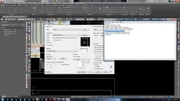180x101 pixels.
Task: Click the Apply to Layout button
Action: pos(81,72)
